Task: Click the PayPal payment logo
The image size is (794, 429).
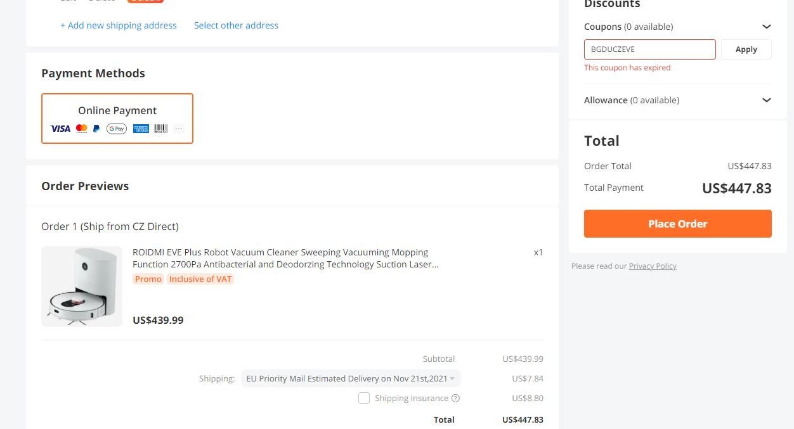Action: click(x=96, y=129)
